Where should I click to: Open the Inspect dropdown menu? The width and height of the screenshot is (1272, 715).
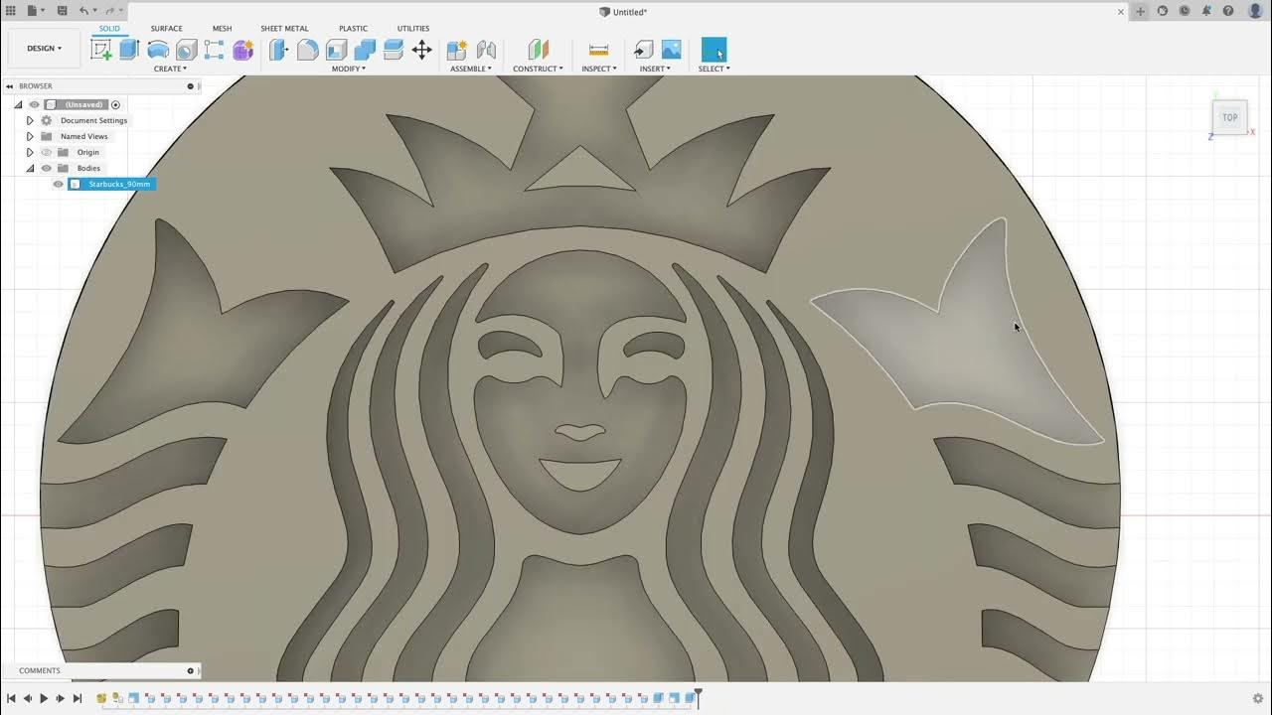(599, 69)
